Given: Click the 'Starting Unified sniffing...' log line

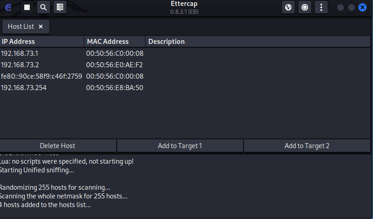Looking at the screenshot, I should 37,170.
